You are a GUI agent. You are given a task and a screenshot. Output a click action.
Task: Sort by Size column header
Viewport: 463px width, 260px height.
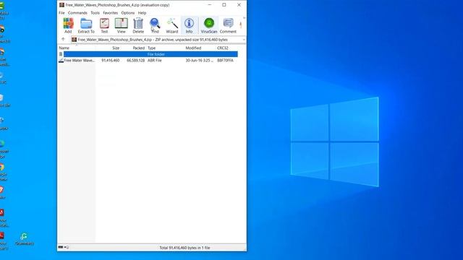116,48
